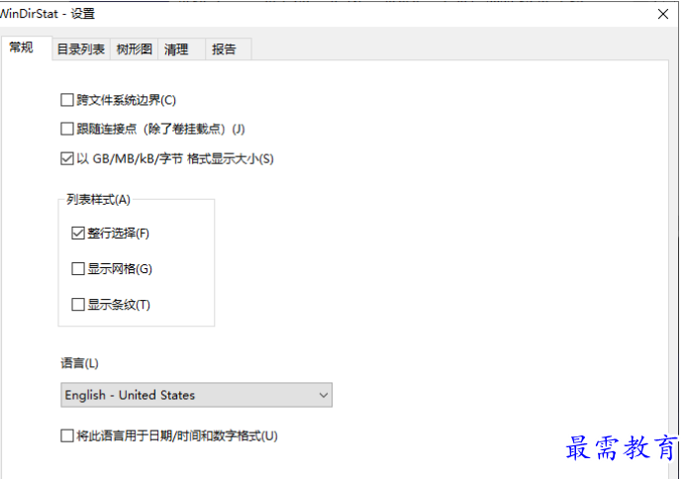Viewport: 686px width, 479px height.
Task: Switch to the 常规 tab
Action: coord(27,48)
